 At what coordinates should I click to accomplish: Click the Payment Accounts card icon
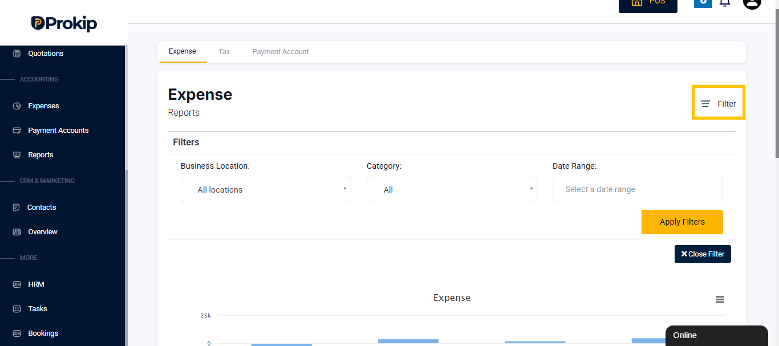(17, 131)
